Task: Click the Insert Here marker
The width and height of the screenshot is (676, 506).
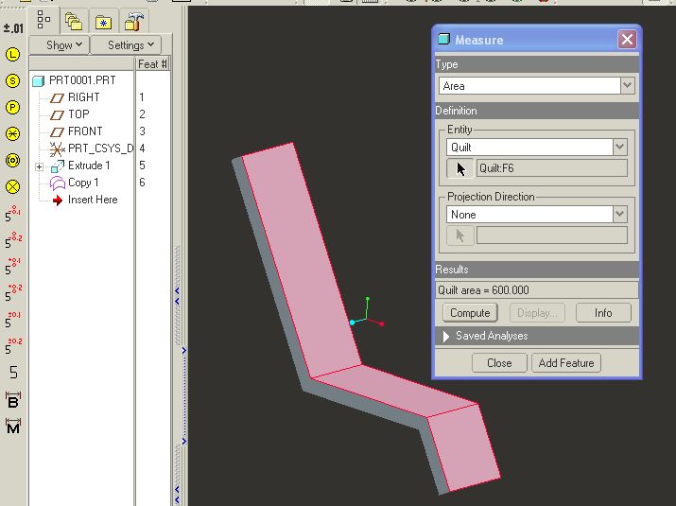Action: click(x=84, y=200)
